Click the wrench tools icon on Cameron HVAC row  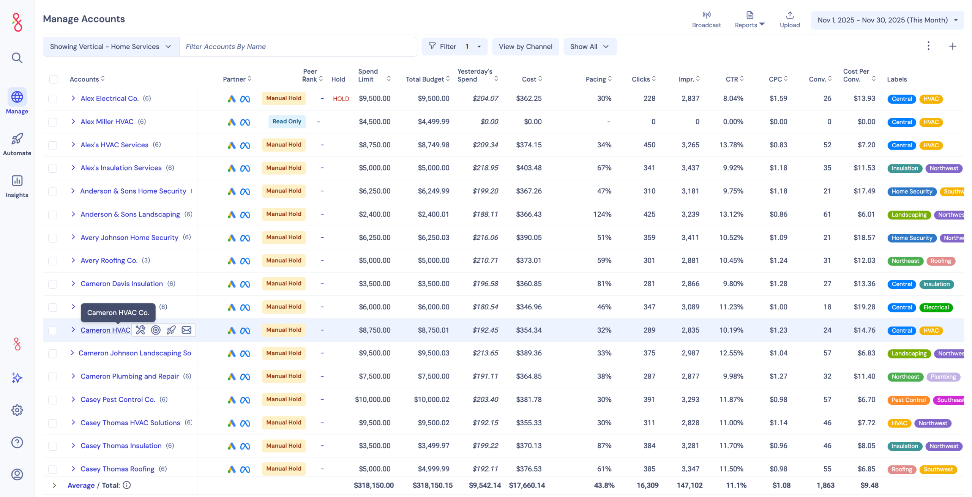(x=140, y=330)
